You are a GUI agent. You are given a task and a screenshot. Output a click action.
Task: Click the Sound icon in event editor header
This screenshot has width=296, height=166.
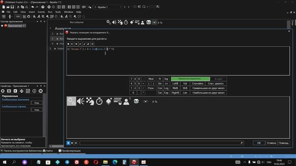[114, 23]
